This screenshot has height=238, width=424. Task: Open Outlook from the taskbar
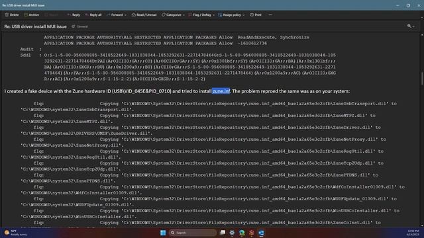261,233
